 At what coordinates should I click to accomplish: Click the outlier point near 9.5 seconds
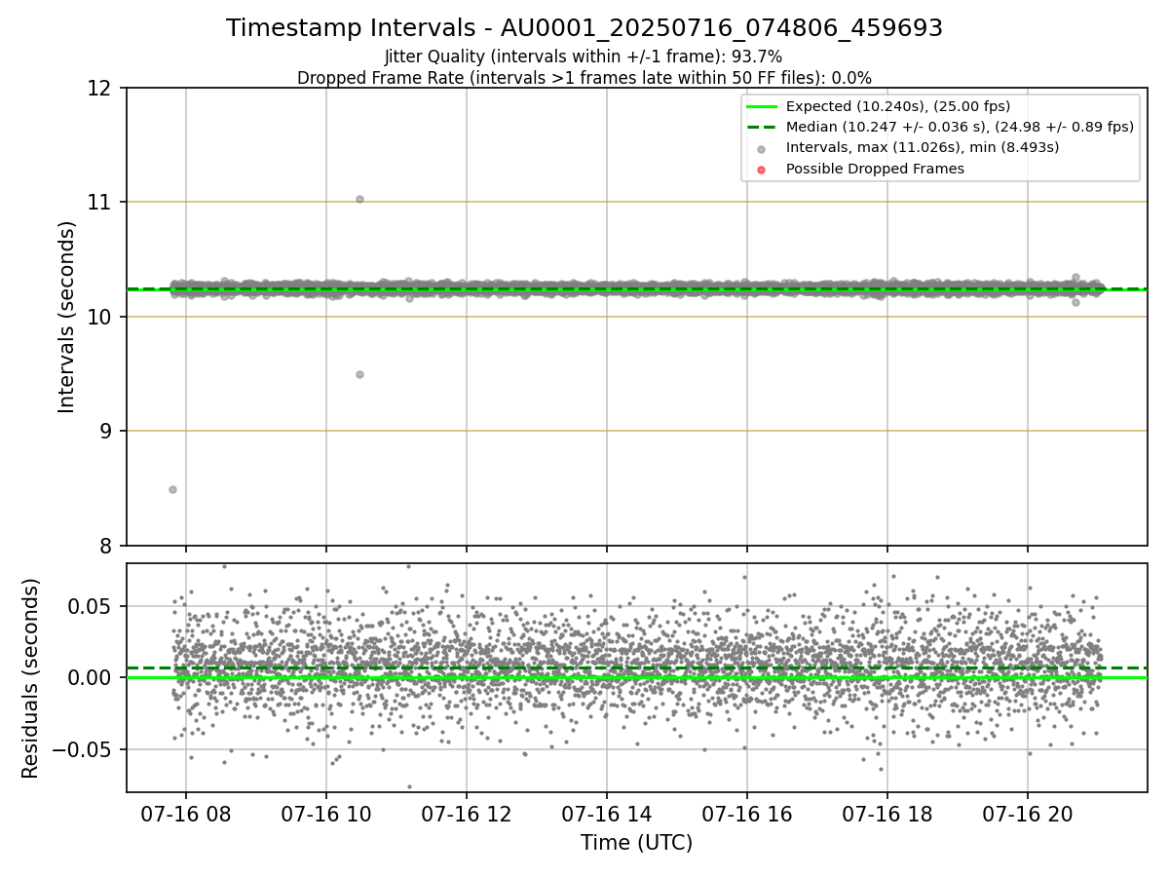359,374
